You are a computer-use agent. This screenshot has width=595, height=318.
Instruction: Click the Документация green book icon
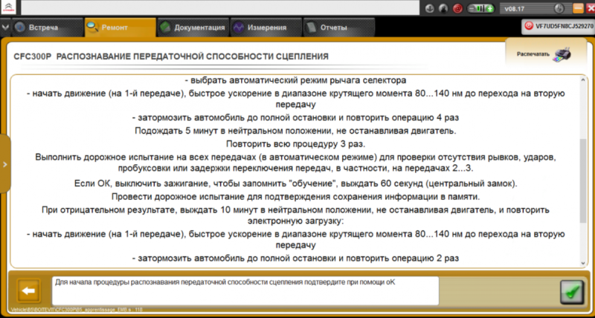[164, 27]
